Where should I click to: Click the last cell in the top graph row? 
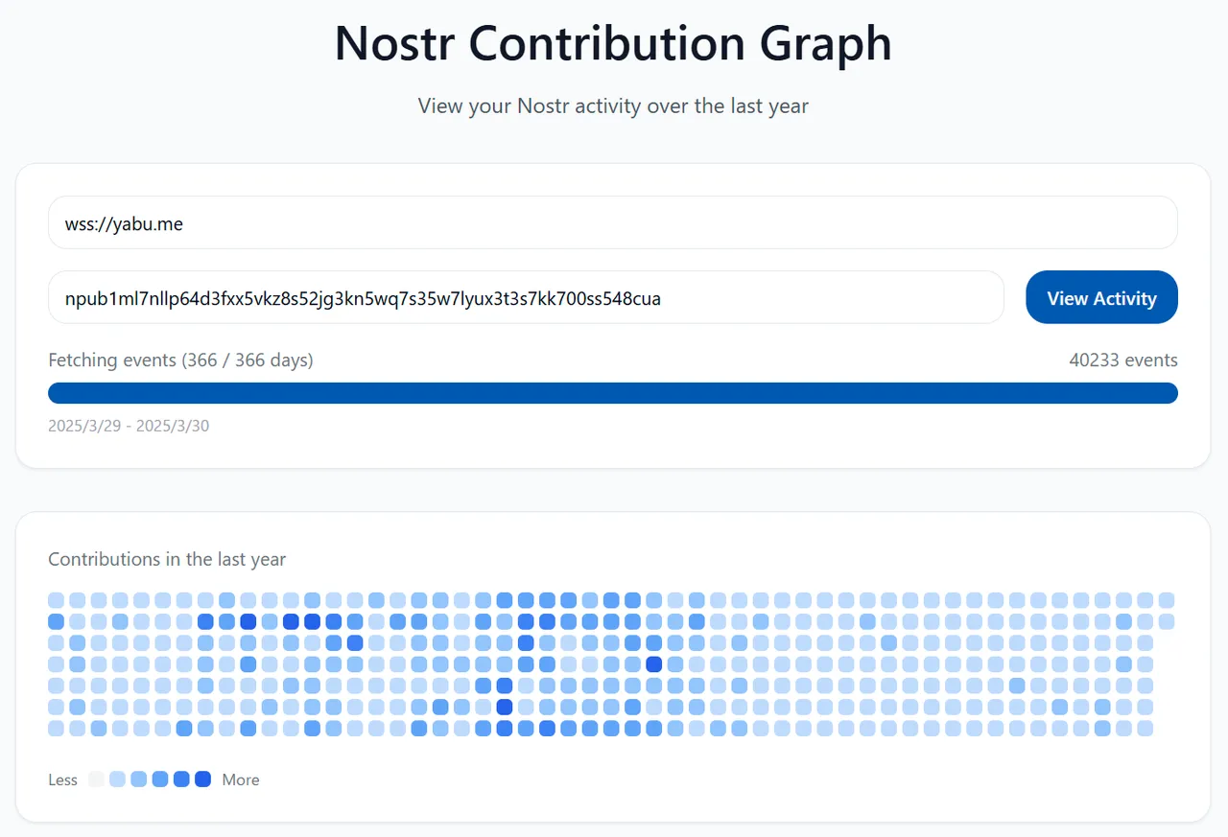click(1167, 600)
